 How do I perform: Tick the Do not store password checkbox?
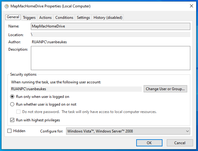click(x=19, y=112)
